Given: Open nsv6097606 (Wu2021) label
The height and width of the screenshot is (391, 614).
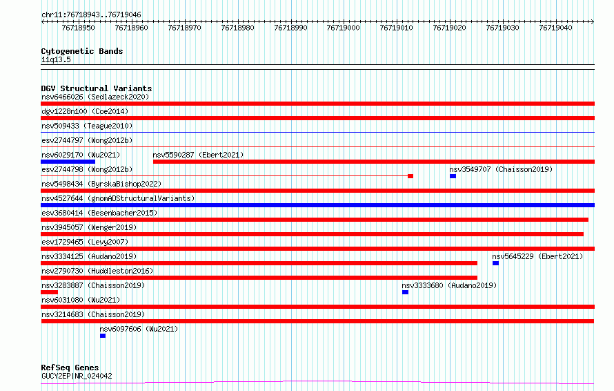Looking at the screenshot, I should 139,329.
